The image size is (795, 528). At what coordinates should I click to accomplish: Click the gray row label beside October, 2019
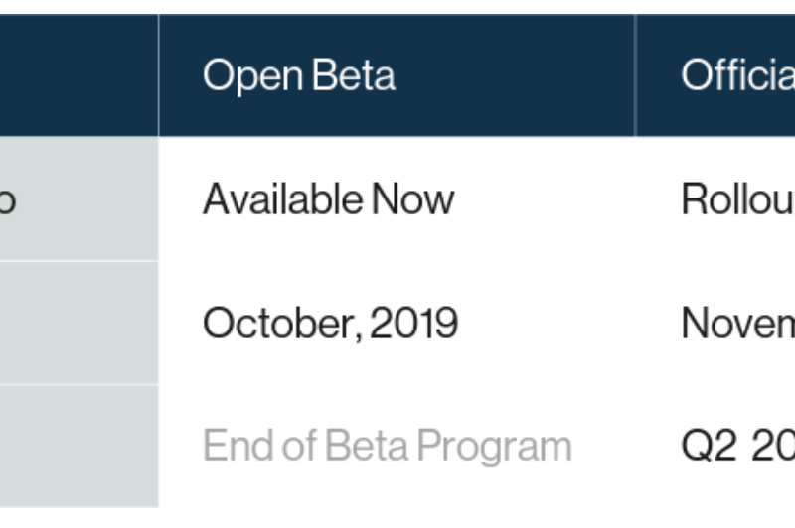click(79, 324)
